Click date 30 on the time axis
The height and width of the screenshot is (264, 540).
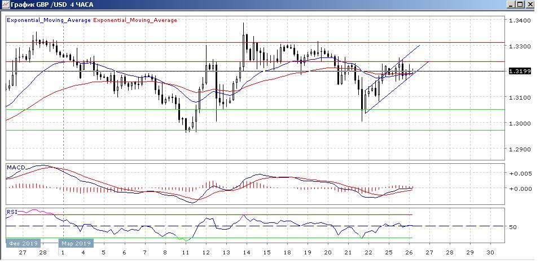pyautogui.click(x=491, y=253)
